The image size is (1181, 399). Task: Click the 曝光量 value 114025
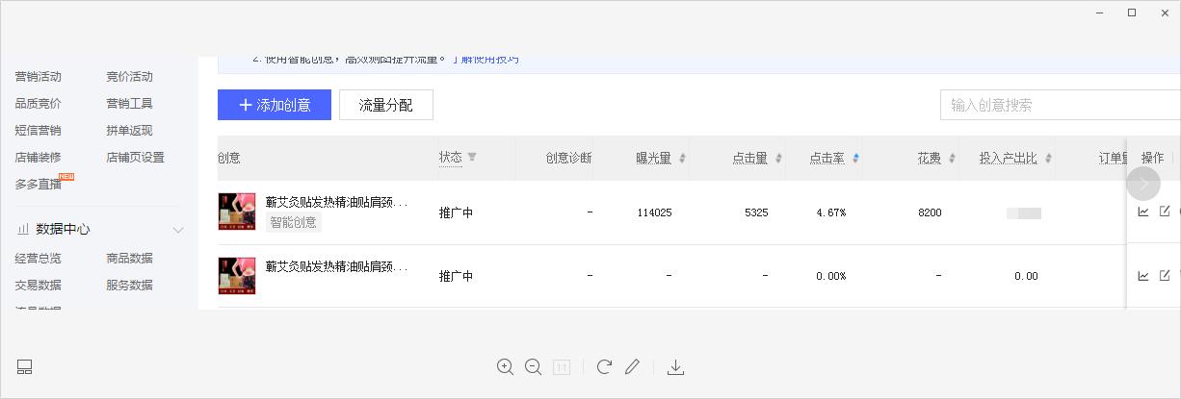tap(654, 212)
